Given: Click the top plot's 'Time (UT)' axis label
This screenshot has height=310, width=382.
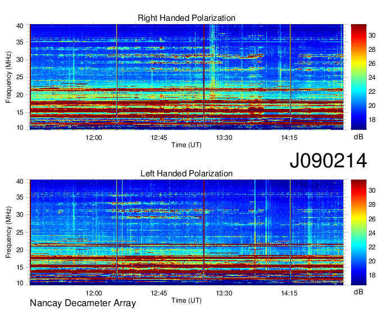Looking at the screenshot, I should tap(187, 145).
